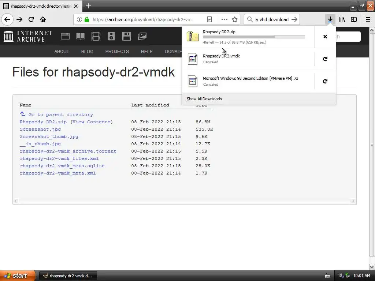Go forward one page
This screenshot has height=281, width=375.
point(19,19)
